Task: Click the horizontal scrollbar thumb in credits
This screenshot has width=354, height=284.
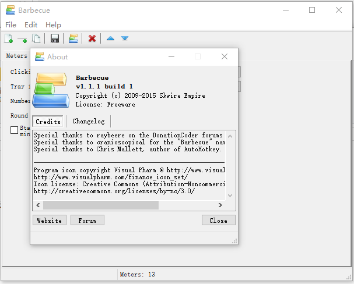Action: tap(101, 205)
